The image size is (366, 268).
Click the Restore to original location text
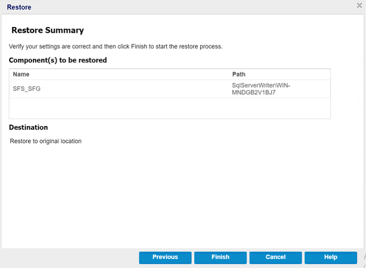[x=46, y=141]
